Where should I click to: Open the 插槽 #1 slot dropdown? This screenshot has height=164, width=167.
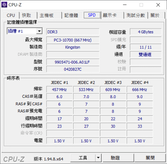coord(25,31)
